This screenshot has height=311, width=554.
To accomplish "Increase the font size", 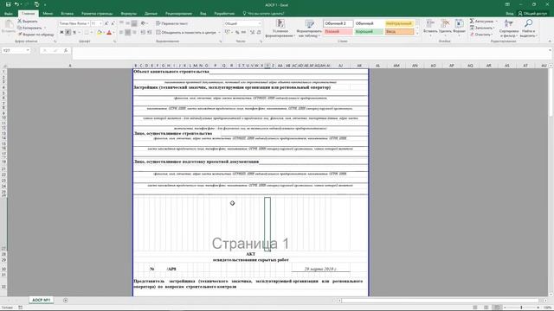I will point(106,23).
